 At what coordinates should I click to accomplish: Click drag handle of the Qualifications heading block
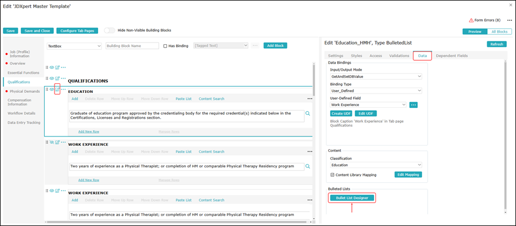click(46, 78)
